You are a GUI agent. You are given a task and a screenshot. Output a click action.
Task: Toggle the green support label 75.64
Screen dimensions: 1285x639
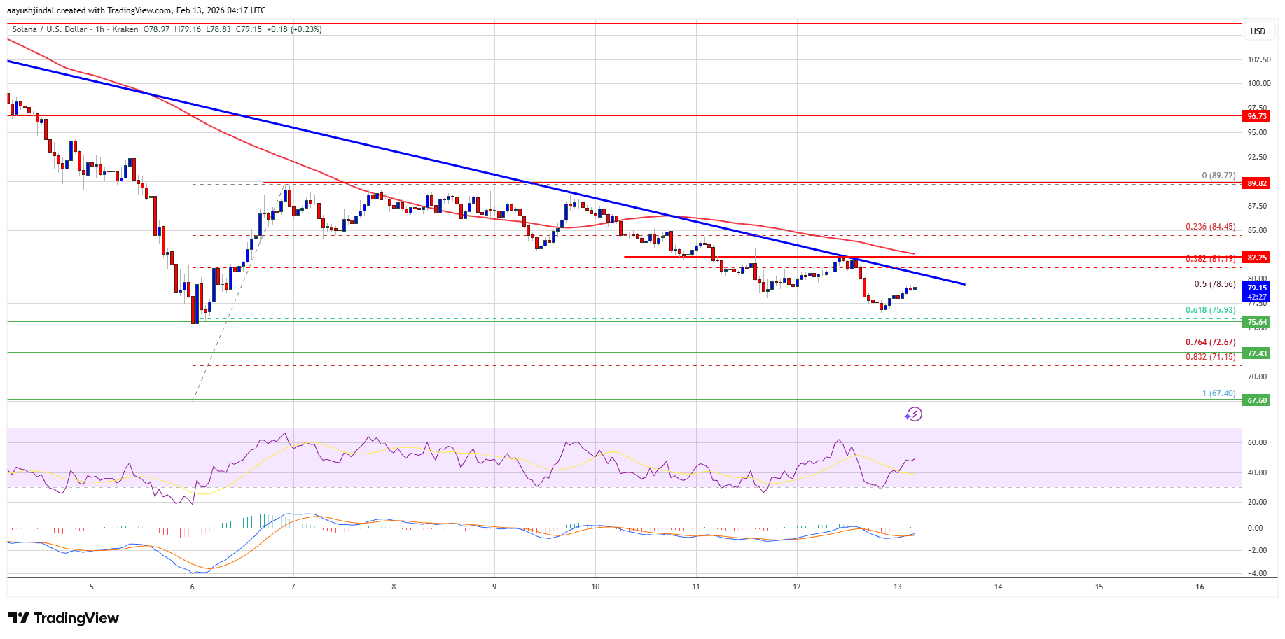pyautogui.click(x=1257, y=321)
